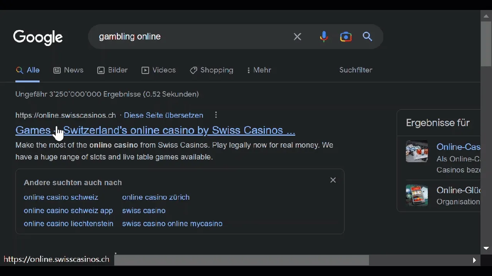Search 'online casino zürich' suggestion

[156, 197]
